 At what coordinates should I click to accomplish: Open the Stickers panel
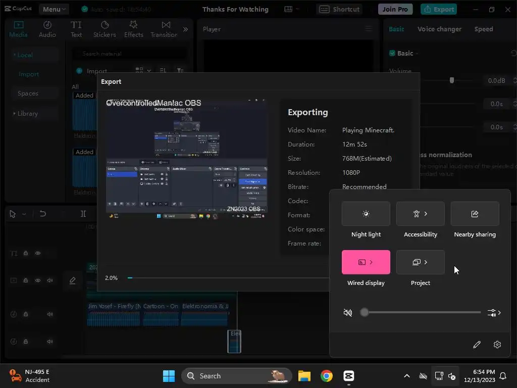105,29
